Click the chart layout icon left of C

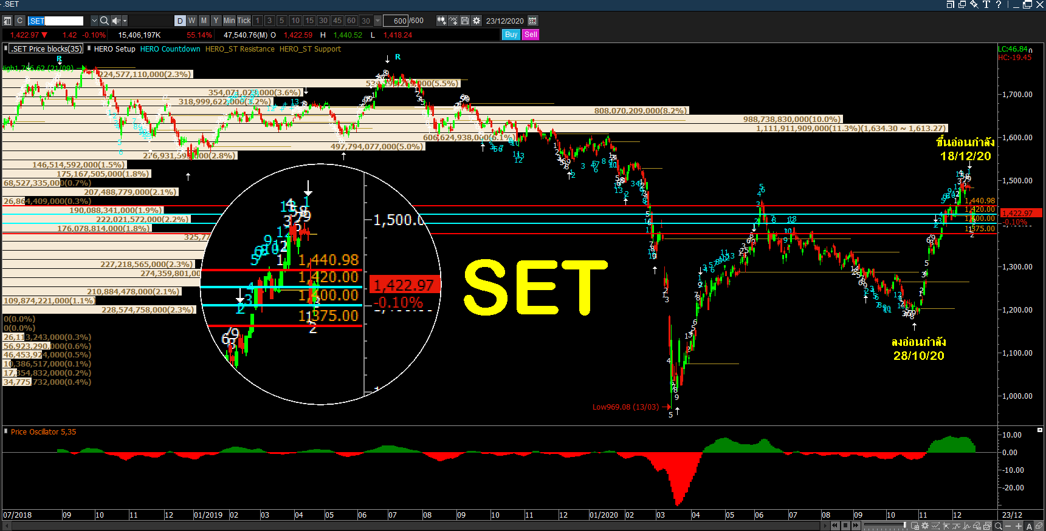pos(8,21)
